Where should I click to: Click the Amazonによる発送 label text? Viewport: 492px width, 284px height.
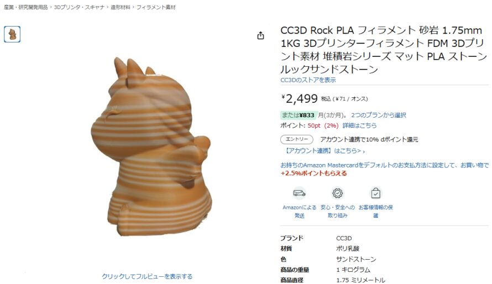point(299,211)
